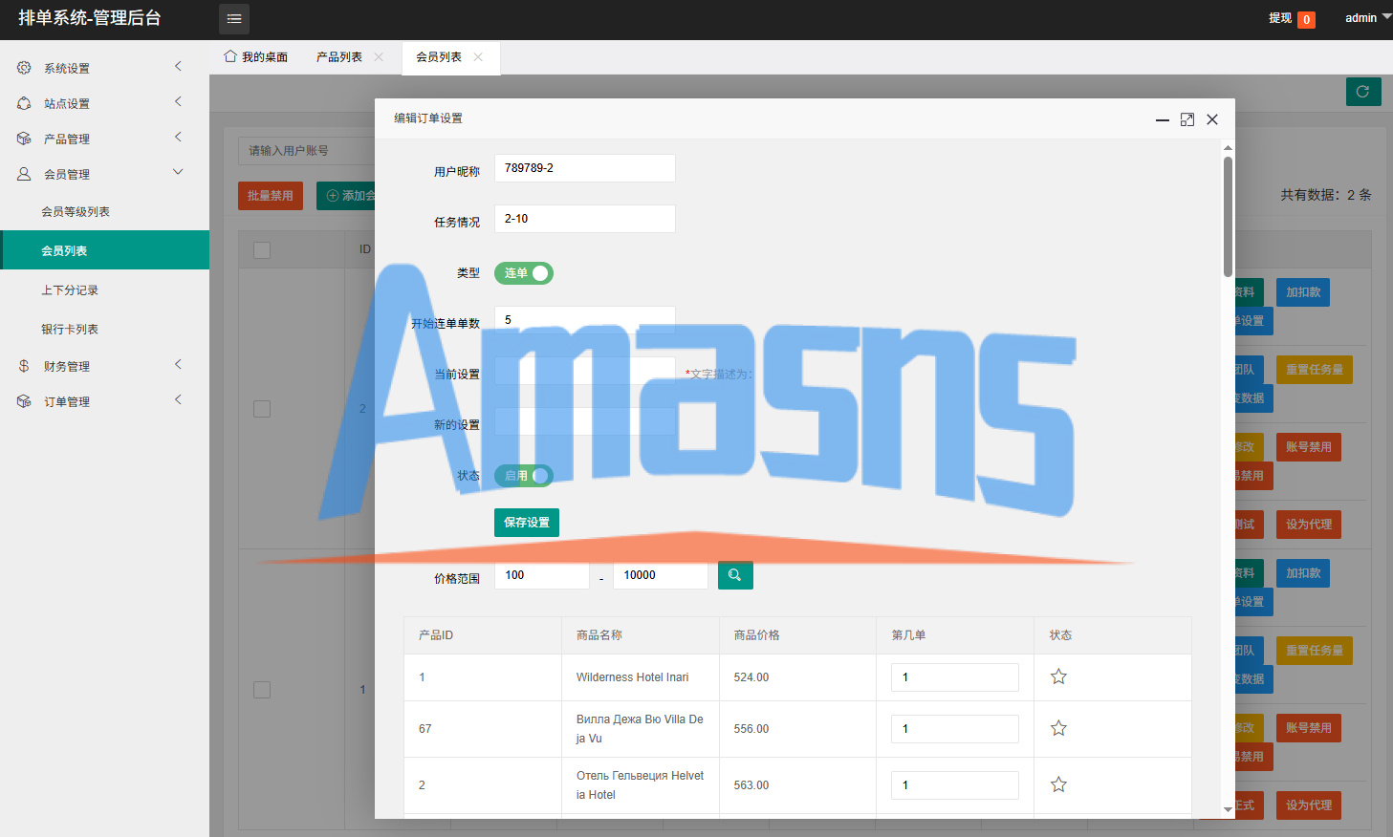Click the 系统设置 gear icon
Screen dimensions: 1393x837
coord(24,68)
